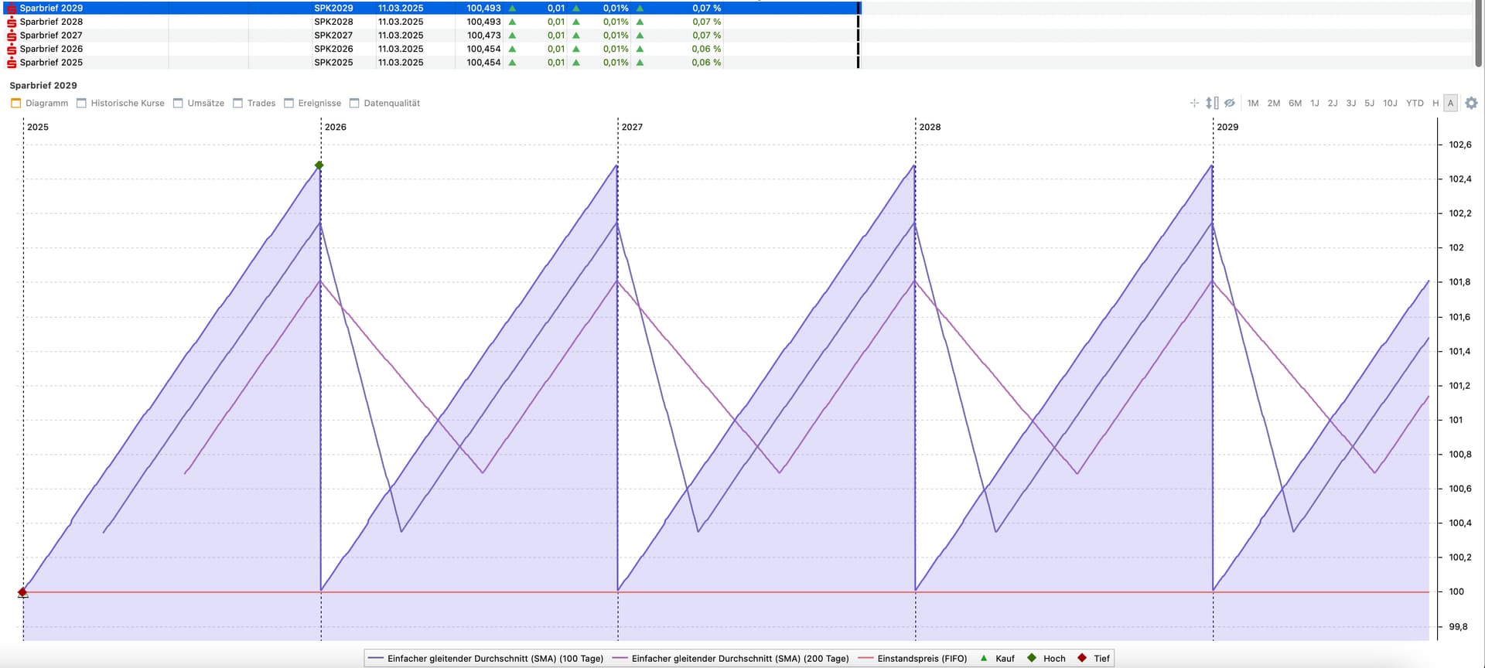This screenshot has height=668, width=1485.
Task: Click the Einstandspreis (FIFO) legend entry
Action: tap(913, 659)
